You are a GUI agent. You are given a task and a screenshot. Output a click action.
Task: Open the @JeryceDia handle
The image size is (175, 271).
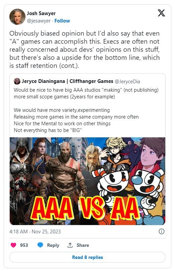(x=127, y=81)
